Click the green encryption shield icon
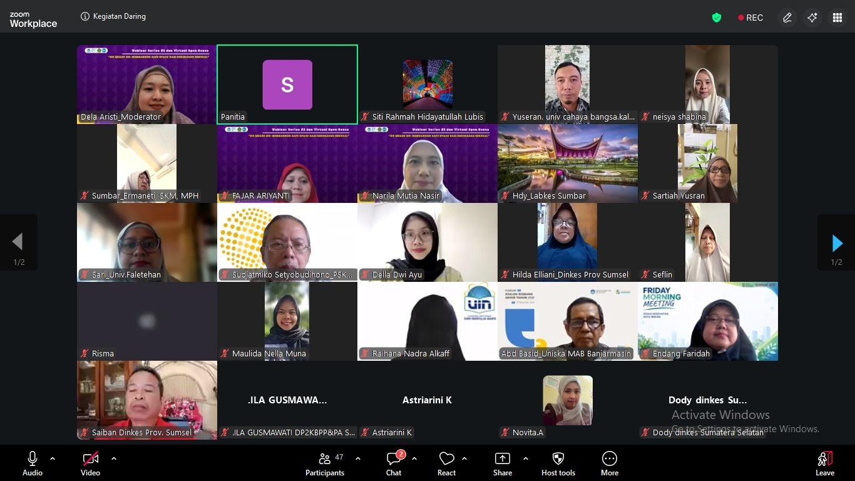Screen dimensions: 855x481 pyautogui.click(x=717, y=18)
